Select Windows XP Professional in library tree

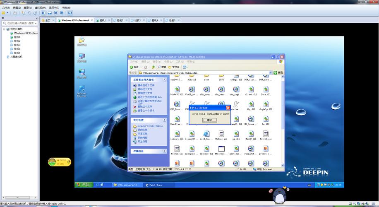[x=26, y=33]
